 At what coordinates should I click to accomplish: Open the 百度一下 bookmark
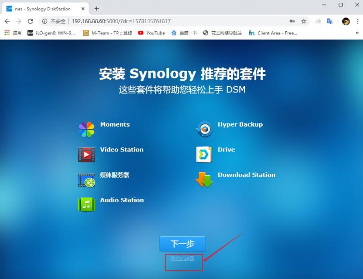(184, 33)
